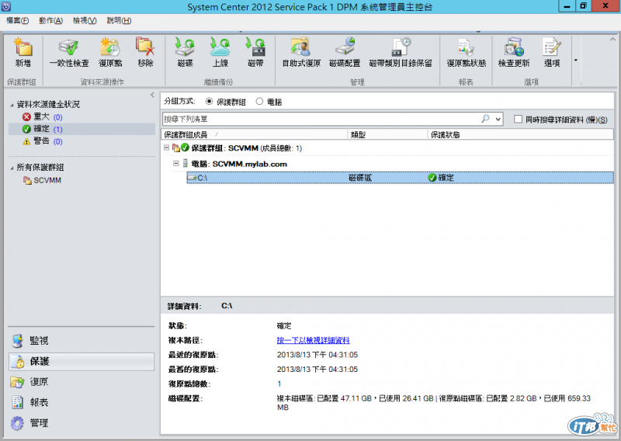Screen dimensions: 621x441
Task: Collapse the 所有保護群組 section
Action: (x=12, y=168)
